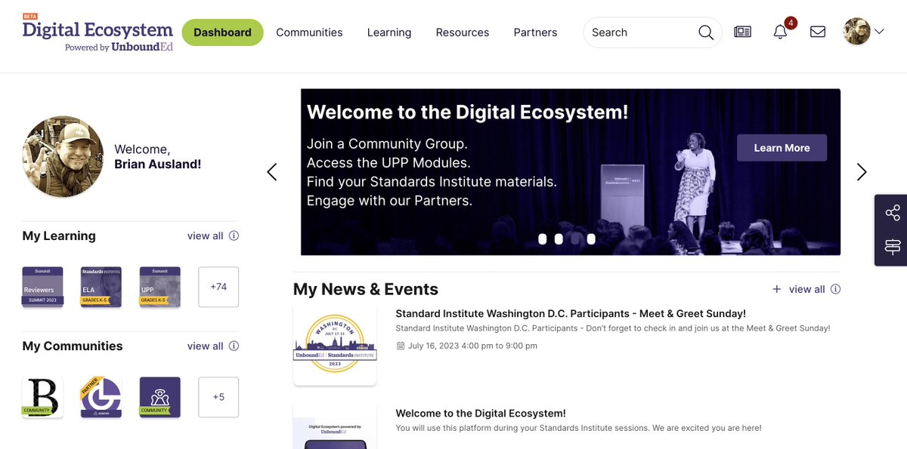Click the share icon on side panel
Screen dimensions: 907x449
[x=893, y=213]
